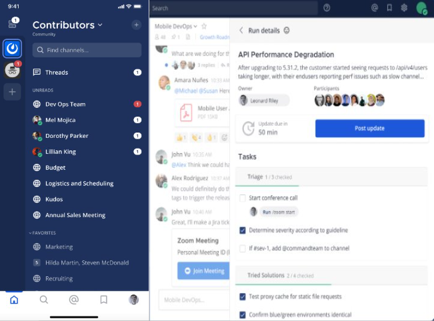Show pinned posts icon in channel header
Image resolution: width=434 pixels, height=321 pixels.
tap(175, 37)
